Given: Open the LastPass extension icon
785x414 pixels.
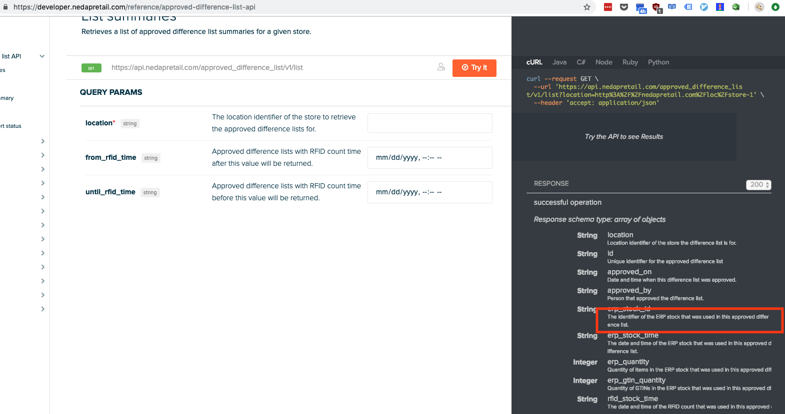Looking at the screenshot, I should tap(608, 7).
